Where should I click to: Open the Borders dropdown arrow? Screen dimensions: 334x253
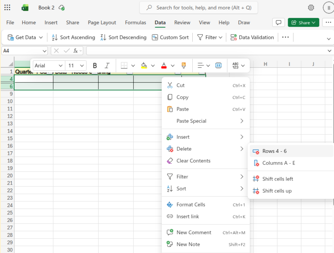(x=133, y=65)
